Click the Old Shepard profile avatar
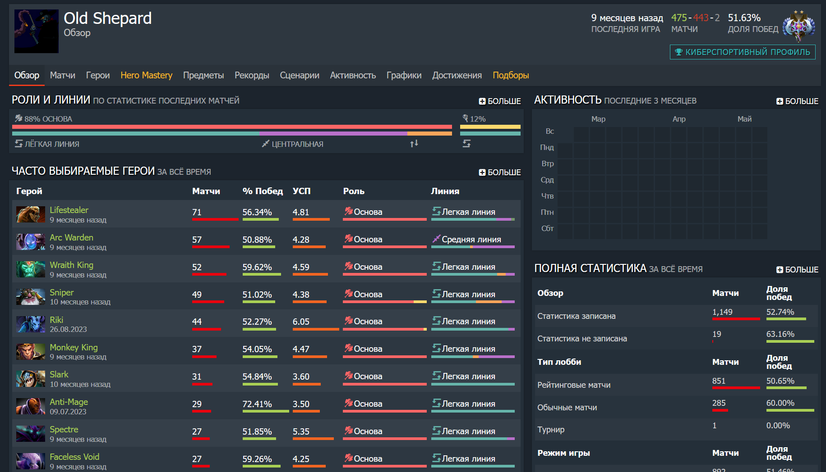 37,31
